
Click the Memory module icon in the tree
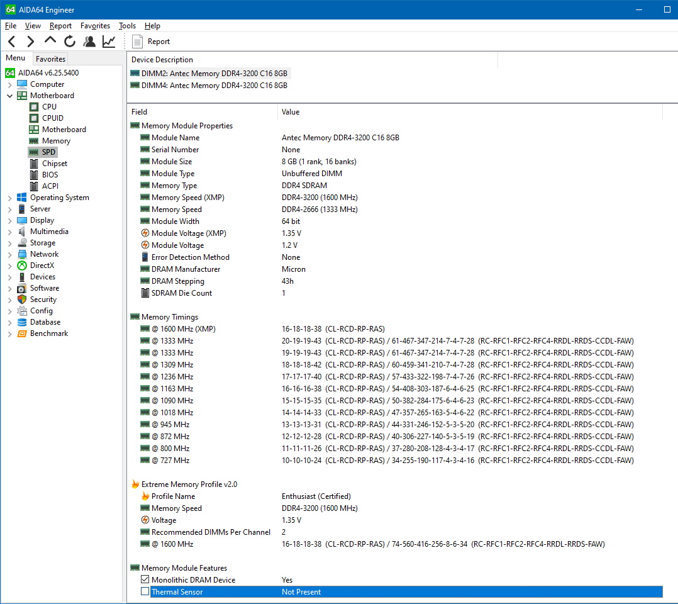pos(34,140)
